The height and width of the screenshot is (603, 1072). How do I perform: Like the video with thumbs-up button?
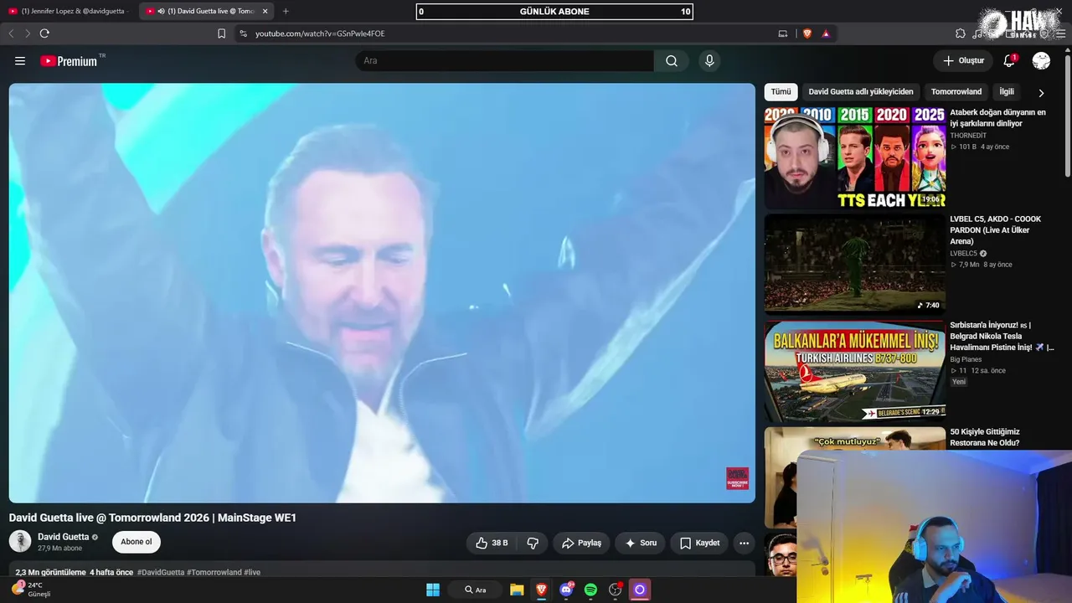point(492,543)
